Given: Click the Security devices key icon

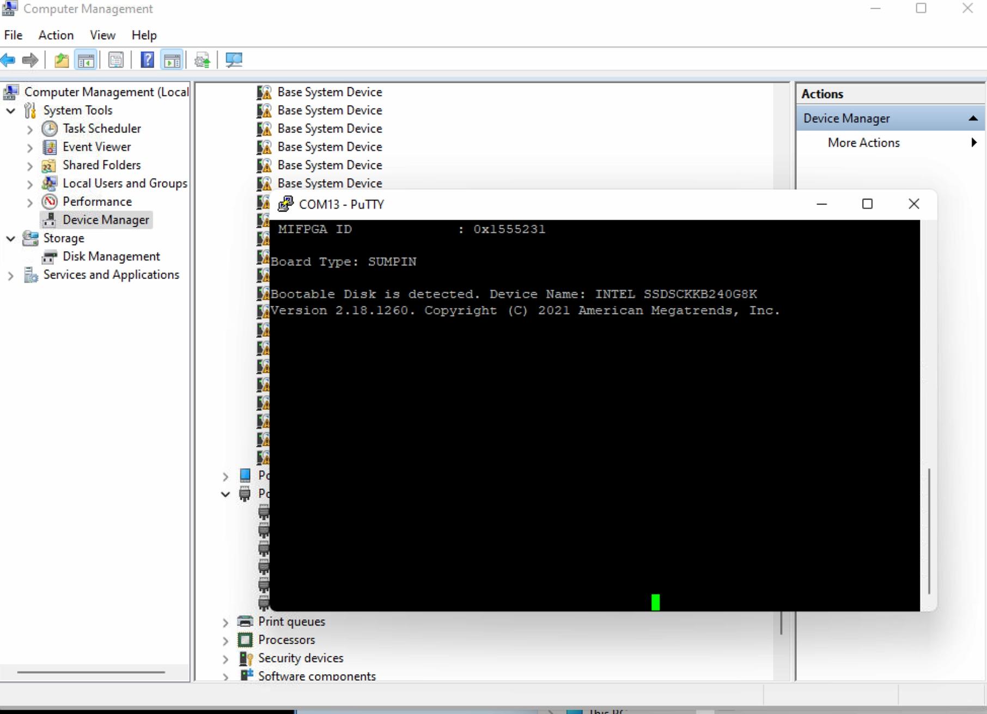Looking at the screenshot, I should tap(246, 658).
